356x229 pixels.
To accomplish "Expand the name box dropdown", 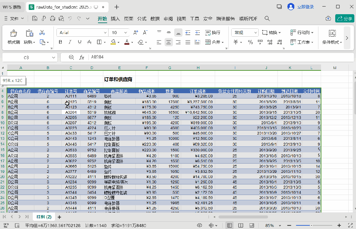I will pyautogui.click(x=53, y=57).
